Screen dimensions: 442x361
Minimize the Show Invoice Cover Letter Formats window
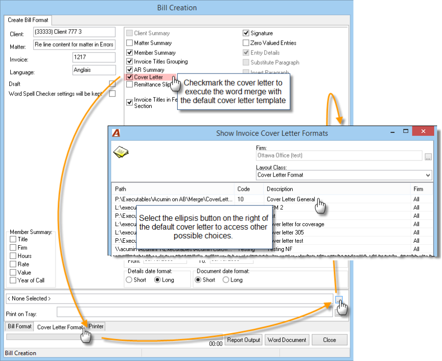tap(392, 131)
